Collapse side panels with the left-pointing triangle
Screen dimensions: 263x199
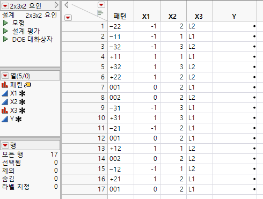click(x=67, y=5)
